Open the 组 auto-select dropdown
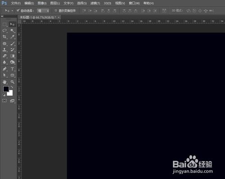Viewport: 225px width, 179px height. click(43, 11)
